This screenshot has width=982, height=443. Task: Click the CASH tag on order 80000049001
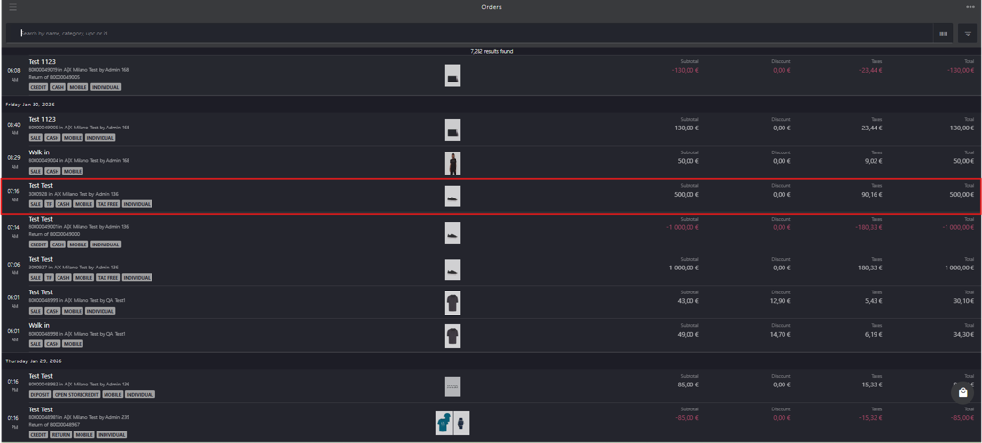pos(58,245)
